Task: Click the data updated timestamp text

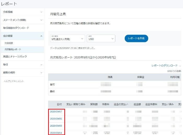Action: [x=73, y=48]
